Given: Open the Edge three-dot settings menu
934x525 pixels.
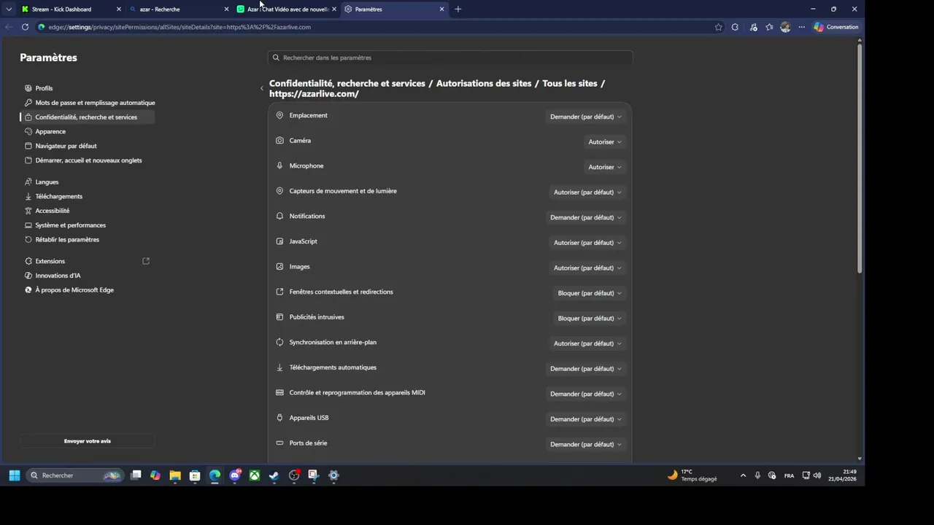Looking at the screenshot, I should click(801, 27).
